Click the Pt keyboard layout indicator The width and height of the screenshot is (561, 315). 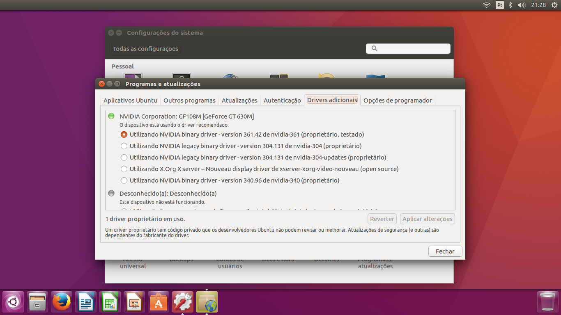pos(500,5)
